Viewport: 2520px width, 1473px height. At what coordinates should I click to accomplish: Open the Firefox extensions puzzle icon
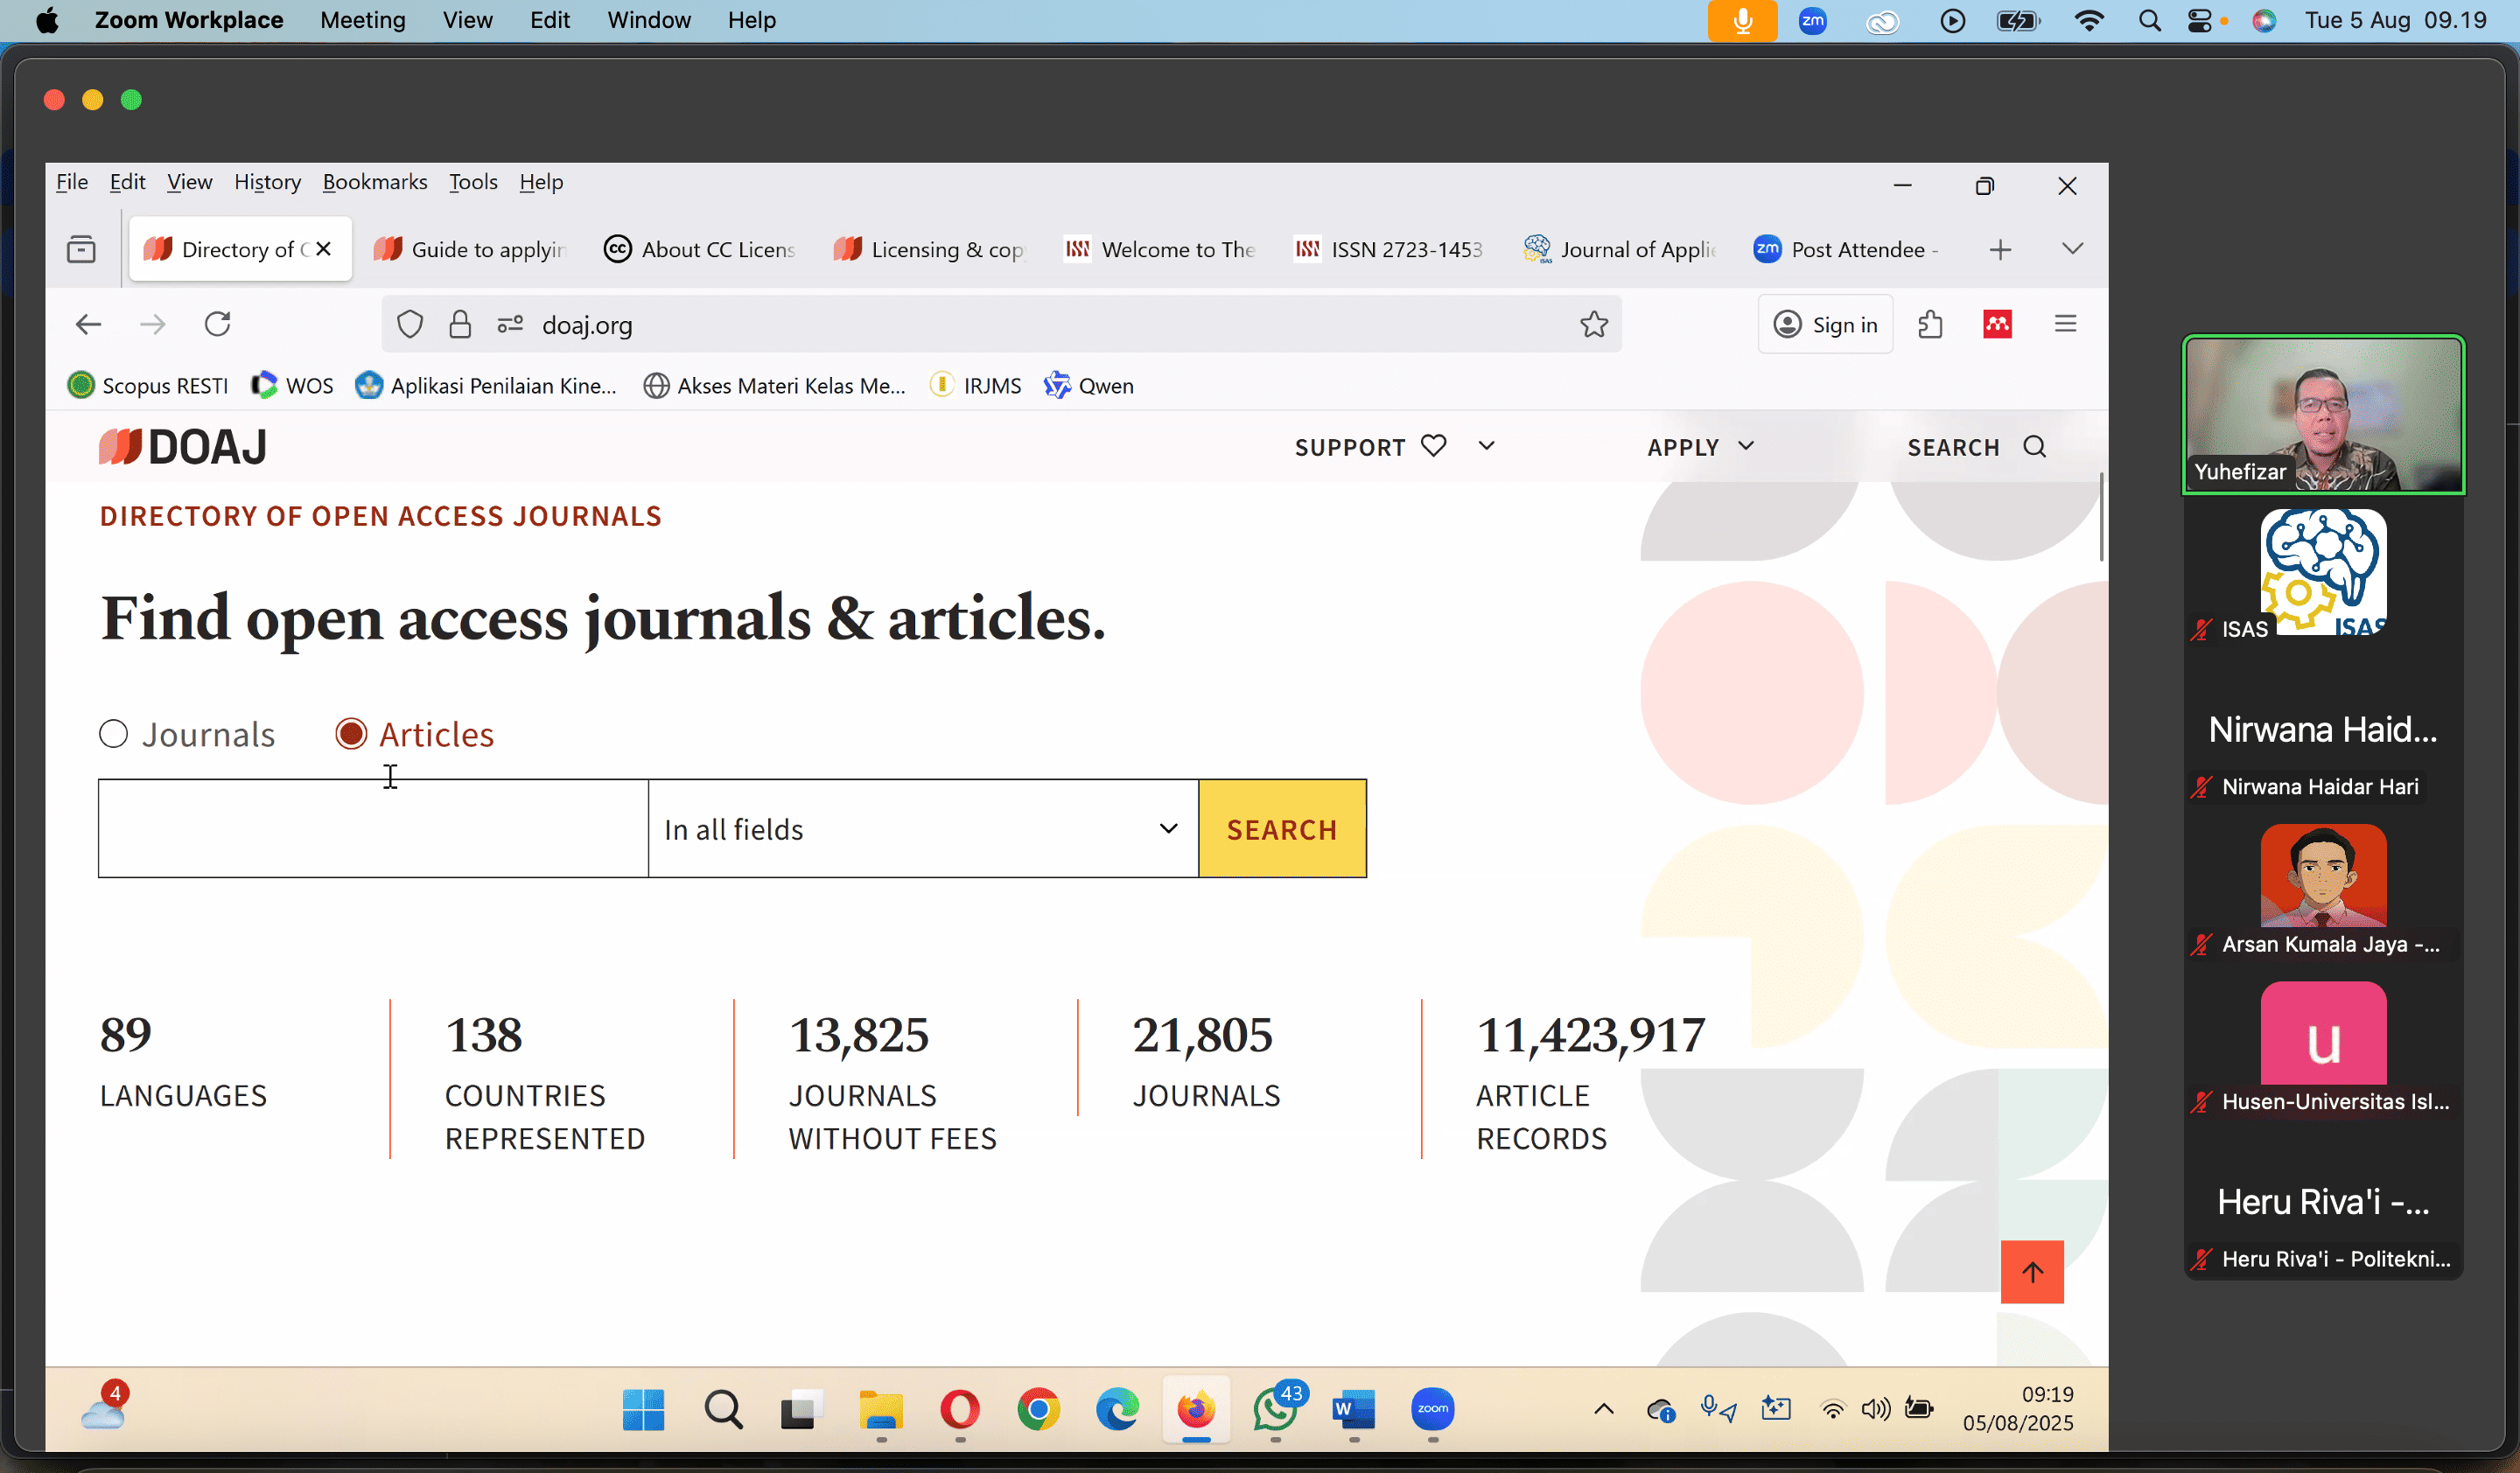point(1930,325)
